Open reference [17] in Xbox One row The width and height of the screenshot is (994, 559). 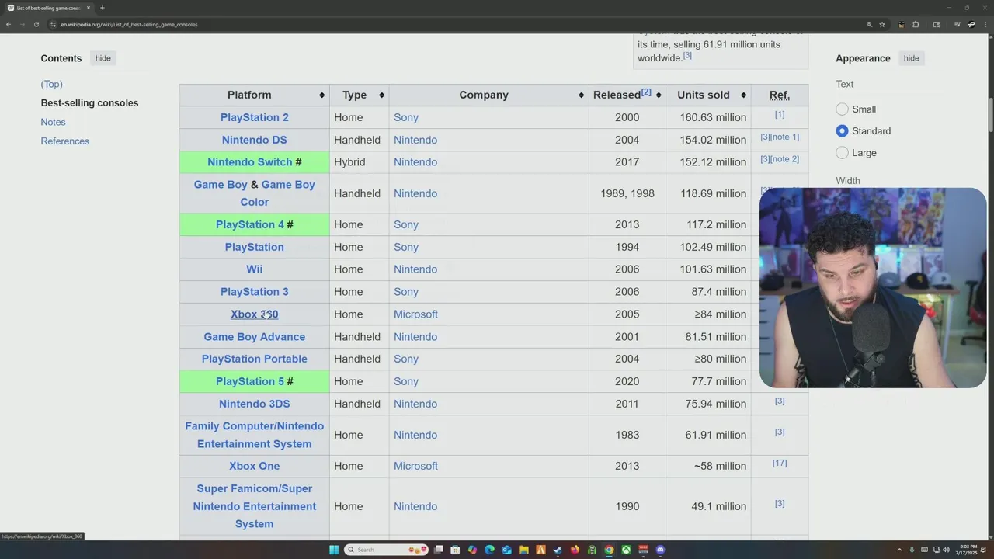(x=780, y=464)
